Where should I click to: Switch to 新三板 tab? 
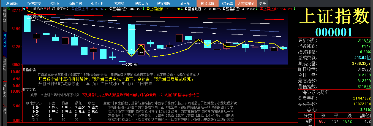(185, 3)
